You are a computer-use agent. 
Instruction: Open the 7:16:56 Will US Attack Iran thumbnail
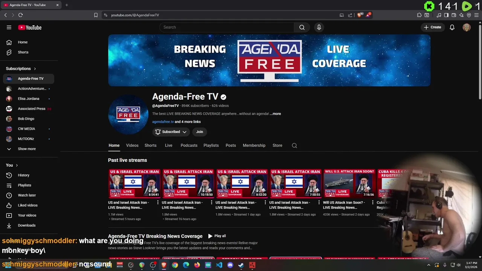click(349, 183)
